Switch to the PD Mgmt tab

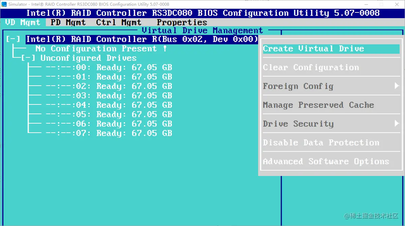(68, 22)
